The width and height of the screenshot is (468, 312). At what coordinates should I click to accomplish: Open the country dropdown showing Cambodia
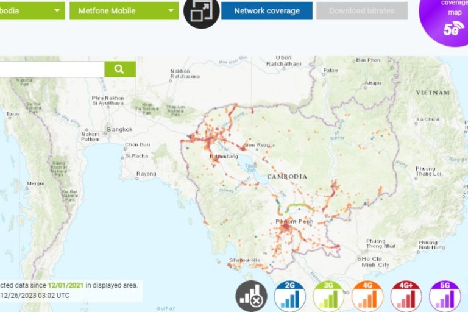(30, 10)
